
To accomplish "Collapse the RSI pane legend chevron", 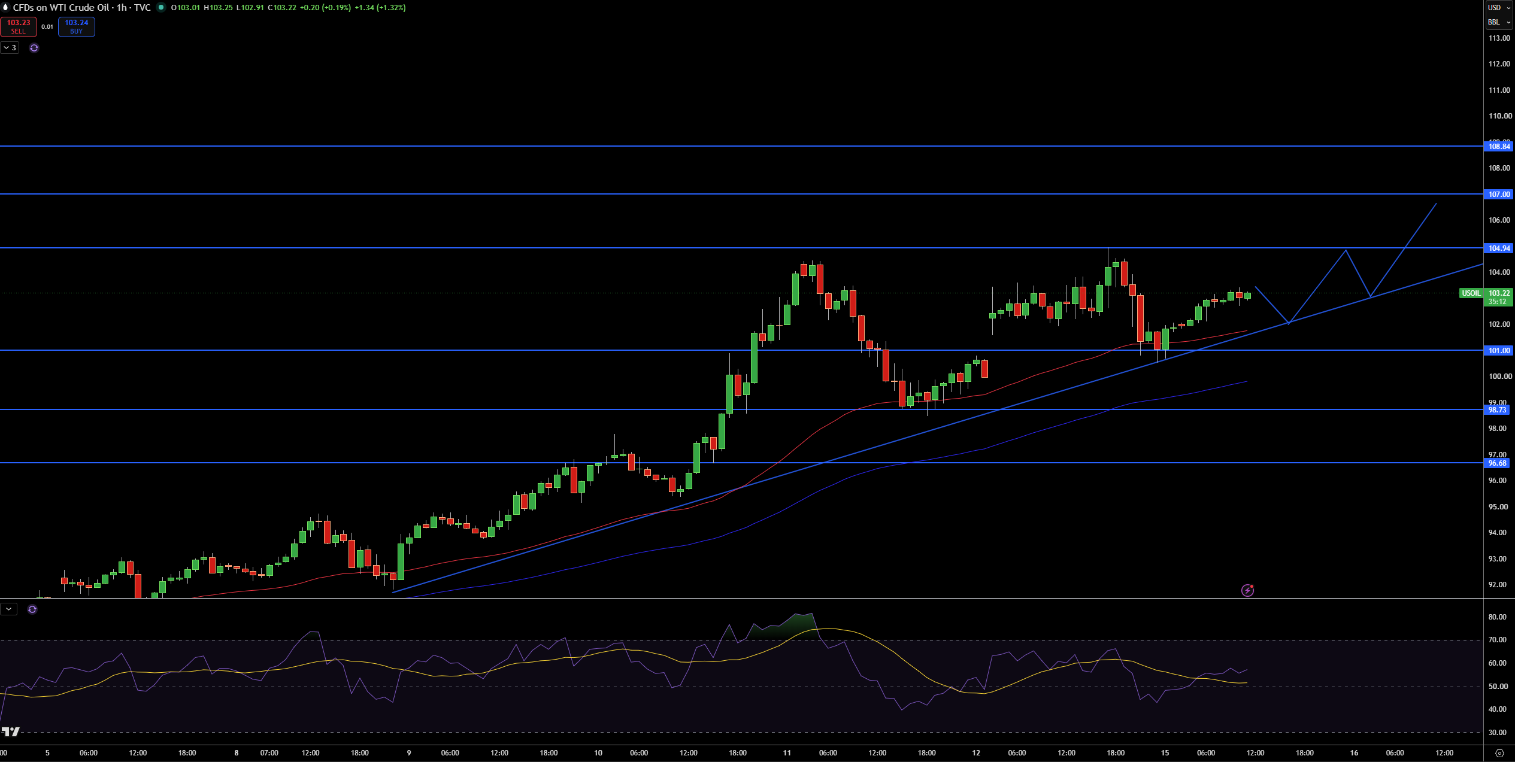I will point(9,609).
